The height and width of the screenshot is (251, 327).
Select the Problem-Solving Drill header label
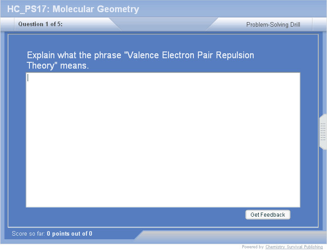point(273,25)
